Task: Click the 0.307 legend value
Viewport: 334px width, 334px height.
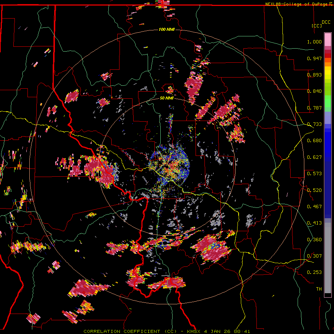Action: [314, 256]
